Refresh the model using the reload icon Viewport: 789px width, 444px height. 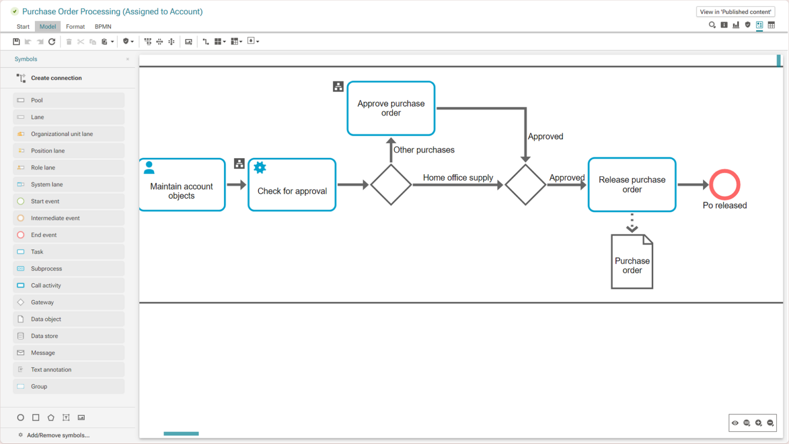[52, 41]
